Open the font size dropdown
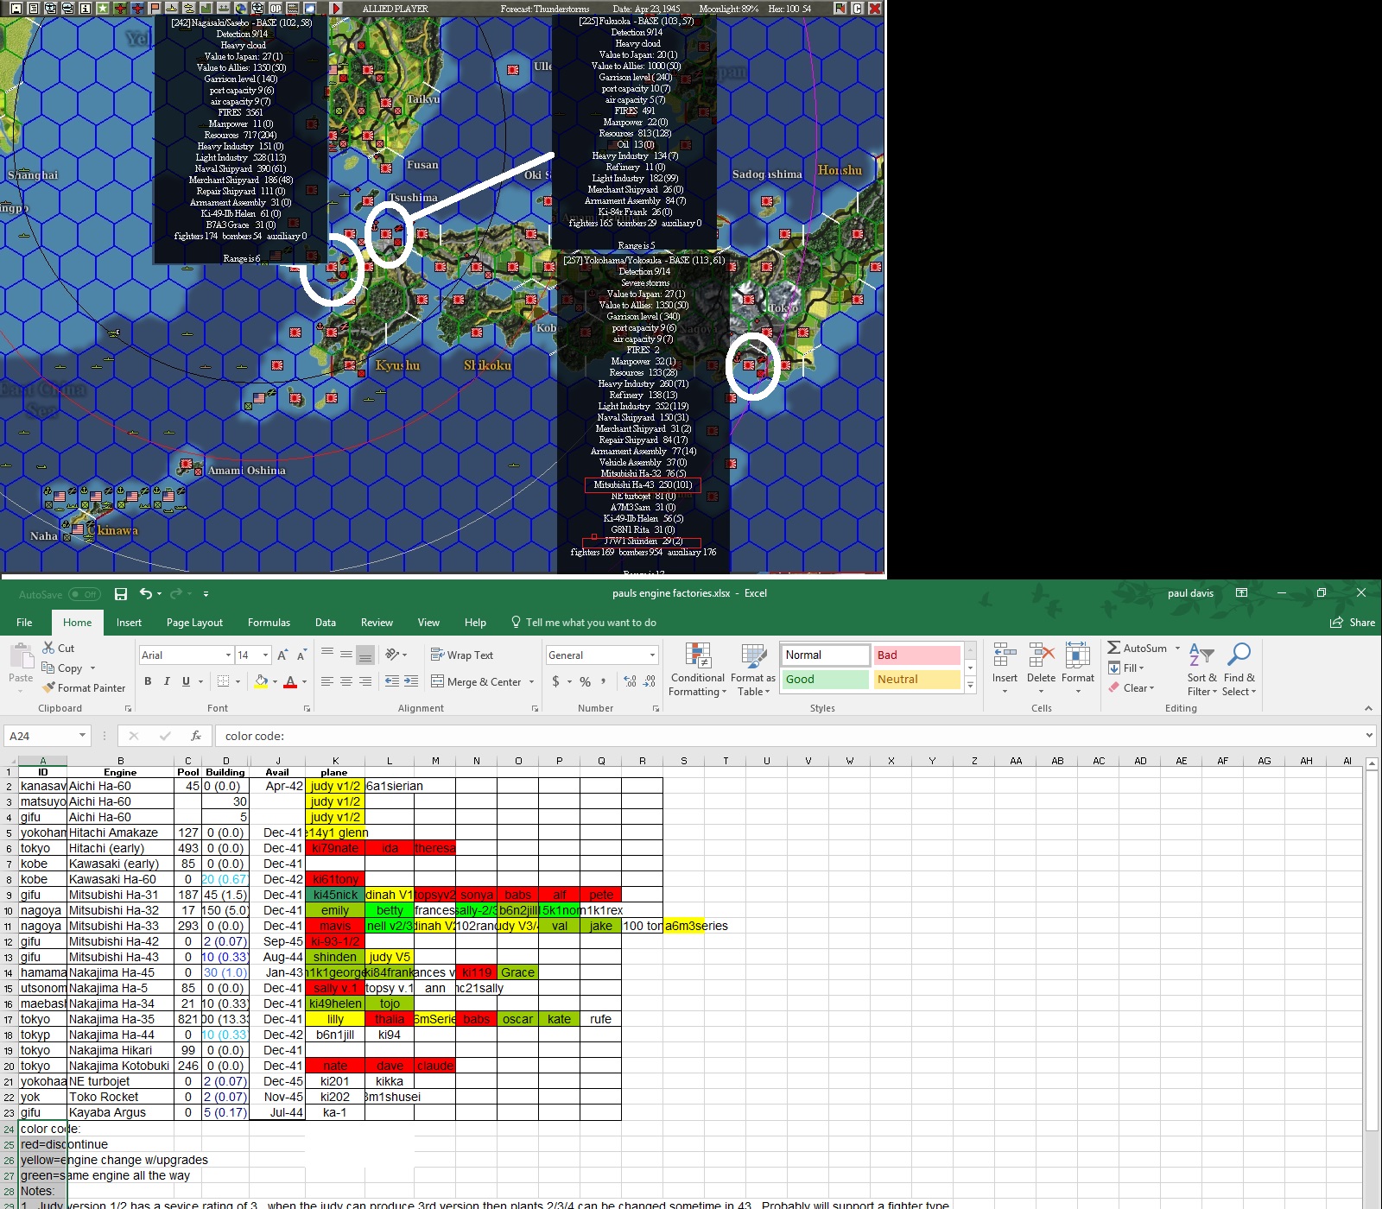 tap(266, 655)
